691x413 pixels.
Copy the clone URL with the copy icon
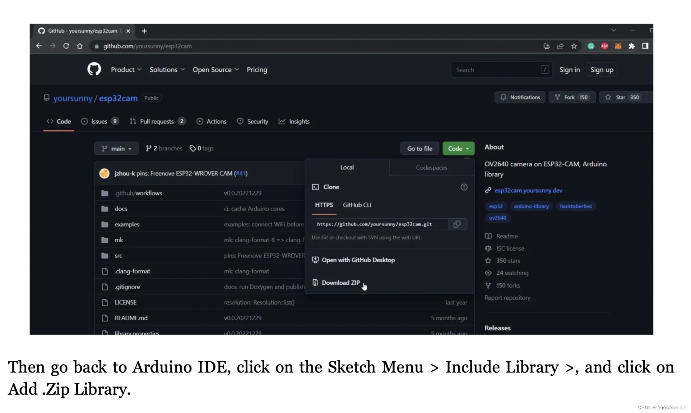457,224
